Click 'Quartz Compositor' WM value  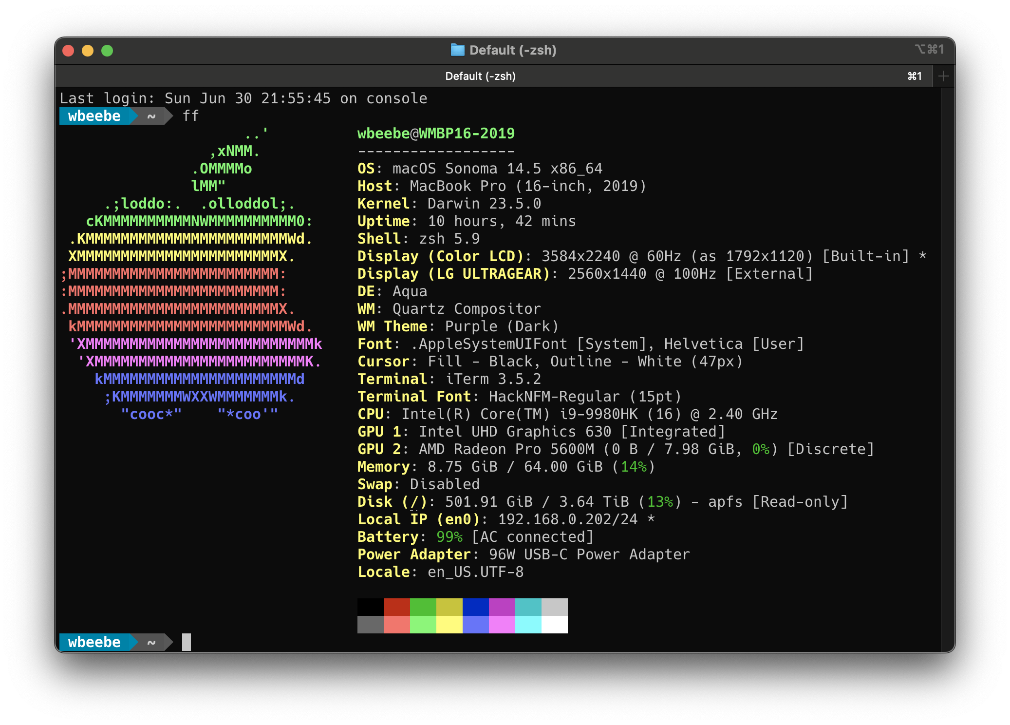pyautogui.click(x=467, y=309)
